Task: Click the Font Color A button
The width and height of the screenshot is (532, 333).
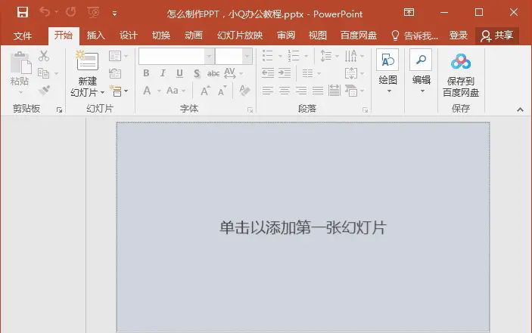Action: pyautogui.click(x=147, y=91)
